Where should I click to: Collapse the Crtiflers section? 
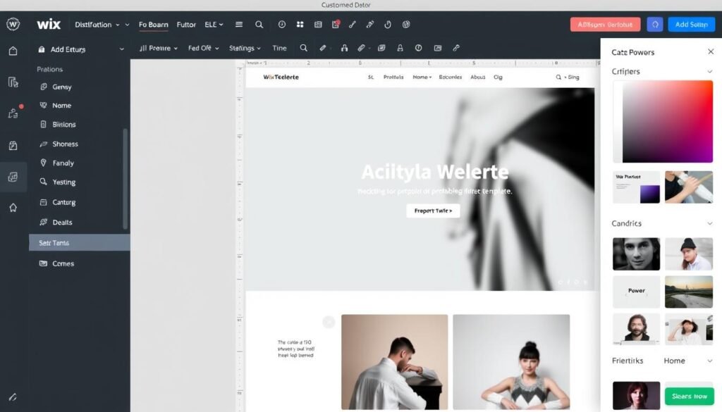[x=711, y=71]
